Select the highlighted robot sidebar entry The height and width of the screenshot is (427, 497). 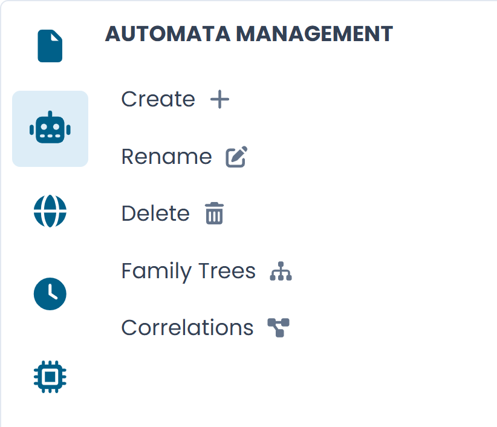(x=50, y=128)
